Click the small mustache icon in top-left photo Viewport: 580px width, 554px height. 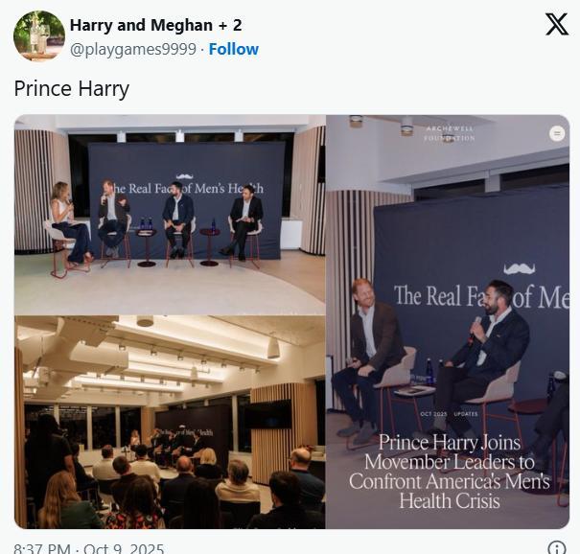pos(185,176)
